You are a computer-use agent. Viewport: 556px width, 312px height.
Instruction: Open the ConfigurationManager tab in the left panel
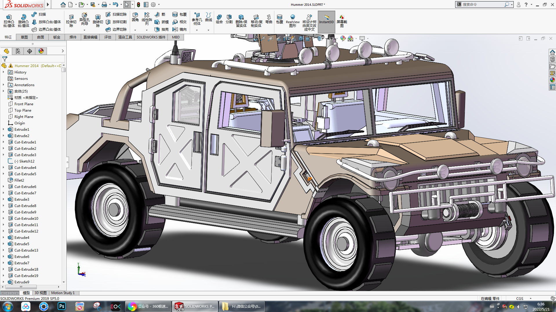pyautogui.click(x=30, y=51)
